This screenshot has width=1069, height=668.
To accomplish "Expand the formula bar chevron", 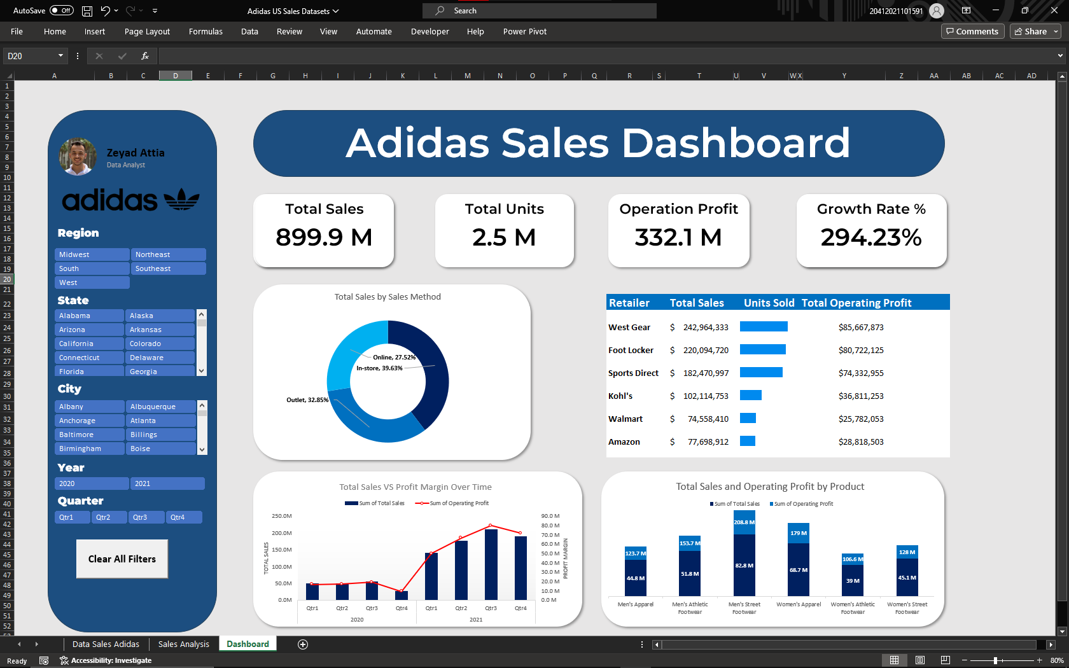I will coord(1060,56).
